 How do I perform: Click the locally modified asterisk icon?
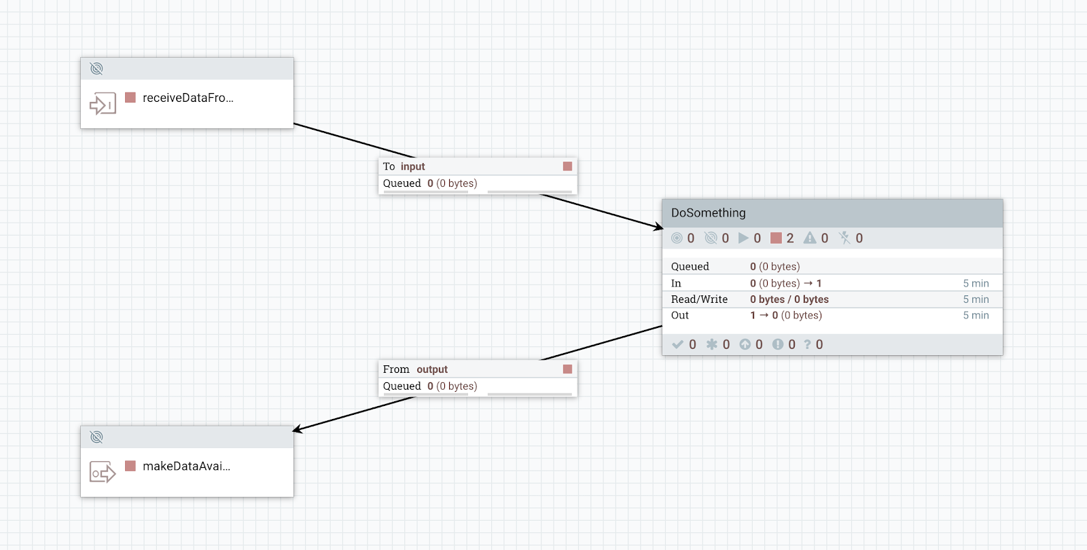click(x=711, y=344)
